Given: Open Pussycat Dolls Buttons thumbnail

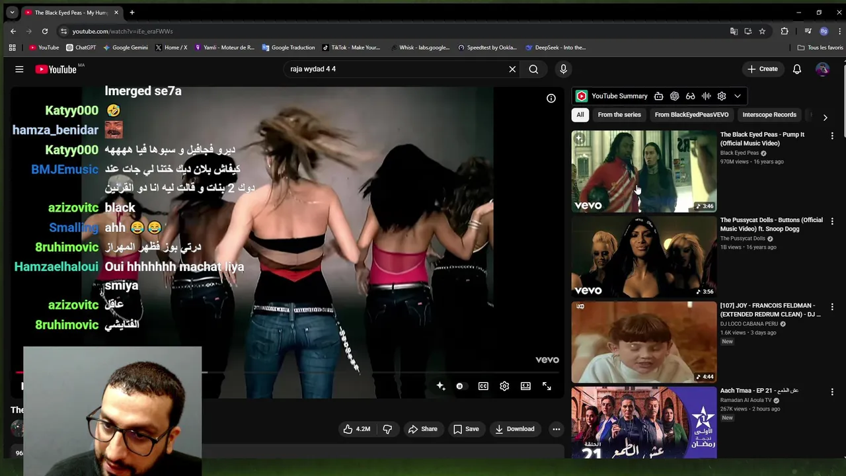Looking at the screenshot, I should click(644, 257).
